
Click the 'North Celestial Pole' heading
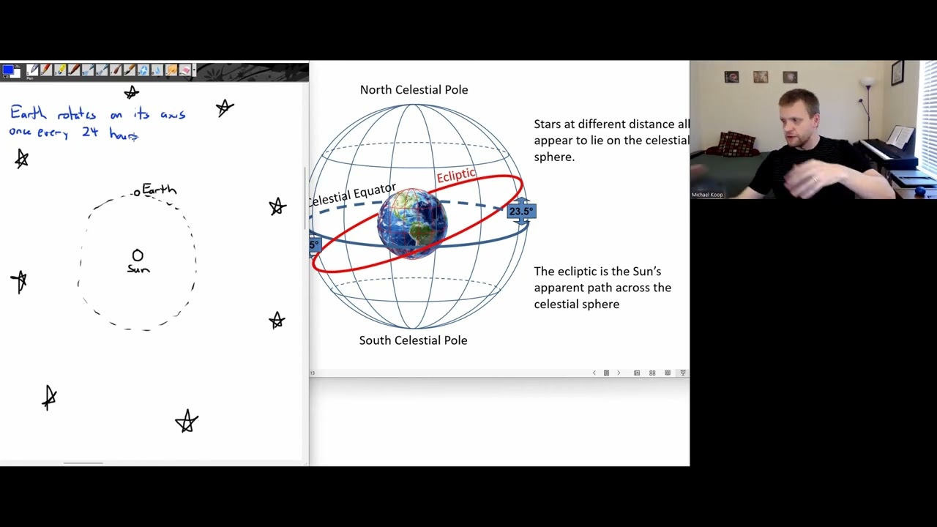[x=414, y=89]
